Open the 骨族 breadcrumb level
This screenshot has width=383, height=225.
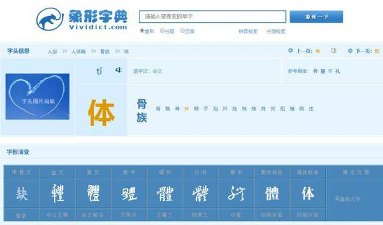pyautogui.click(x=105, y=51)
